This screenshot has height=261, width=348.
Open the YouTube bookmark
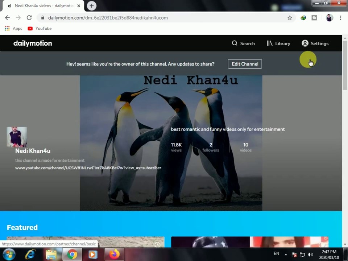[x=40, y=28]
